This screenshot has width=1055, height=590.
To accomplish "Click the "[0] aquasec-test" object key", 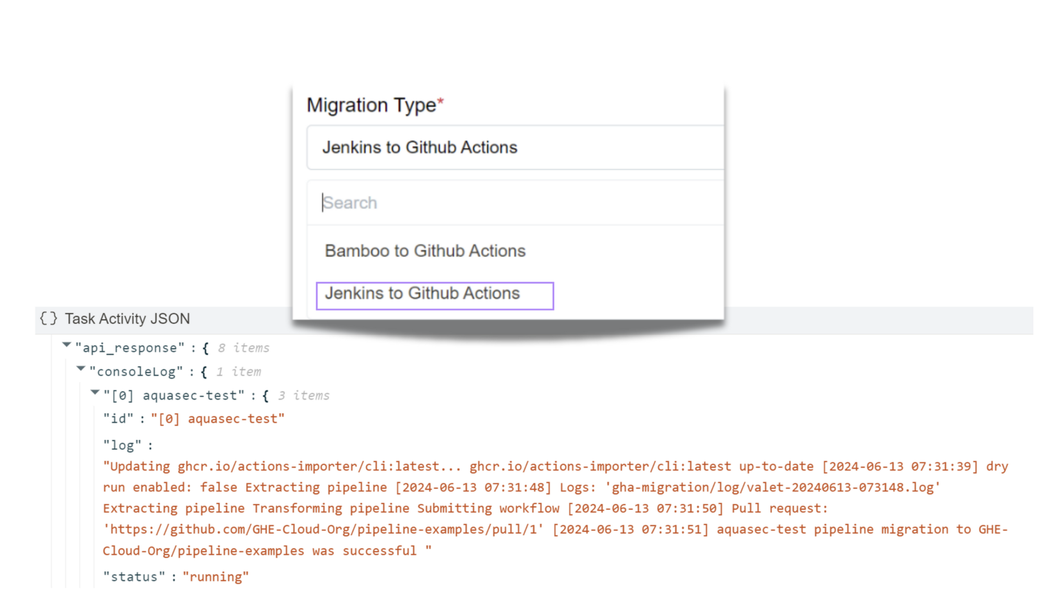I will coord(174,396).
